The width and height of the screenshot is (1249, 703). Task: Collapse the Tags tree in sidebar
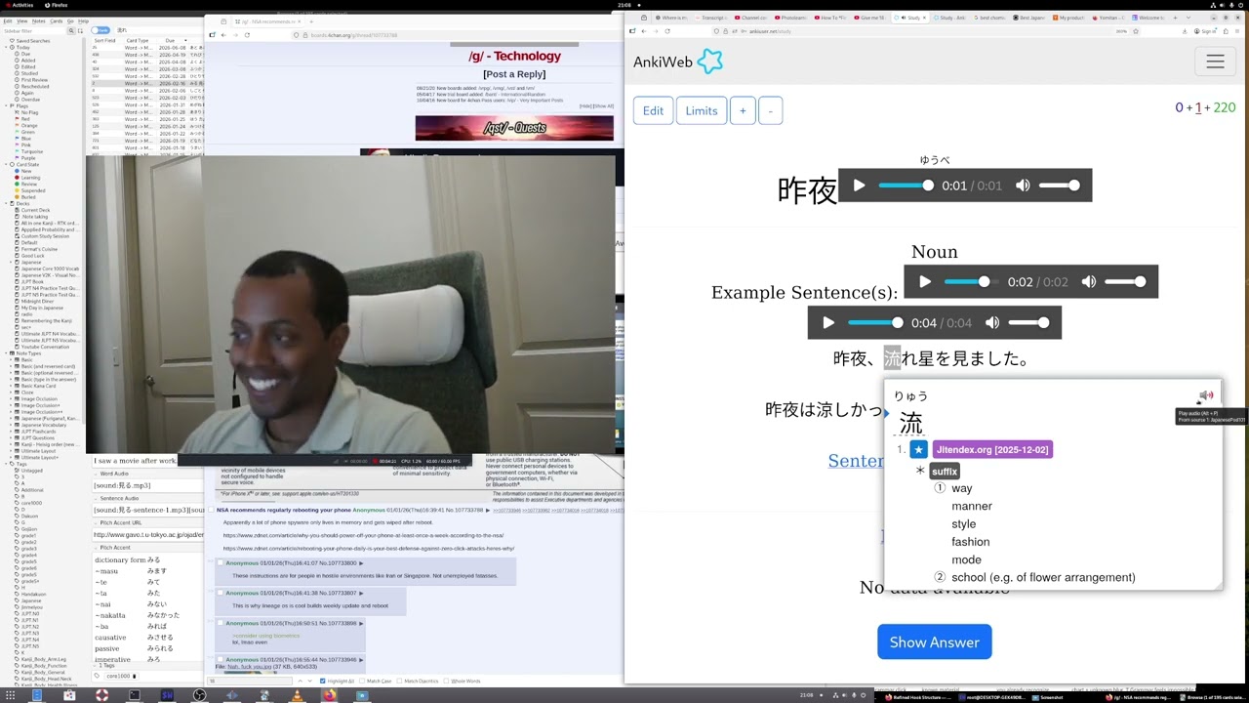(x=6, y=464)
